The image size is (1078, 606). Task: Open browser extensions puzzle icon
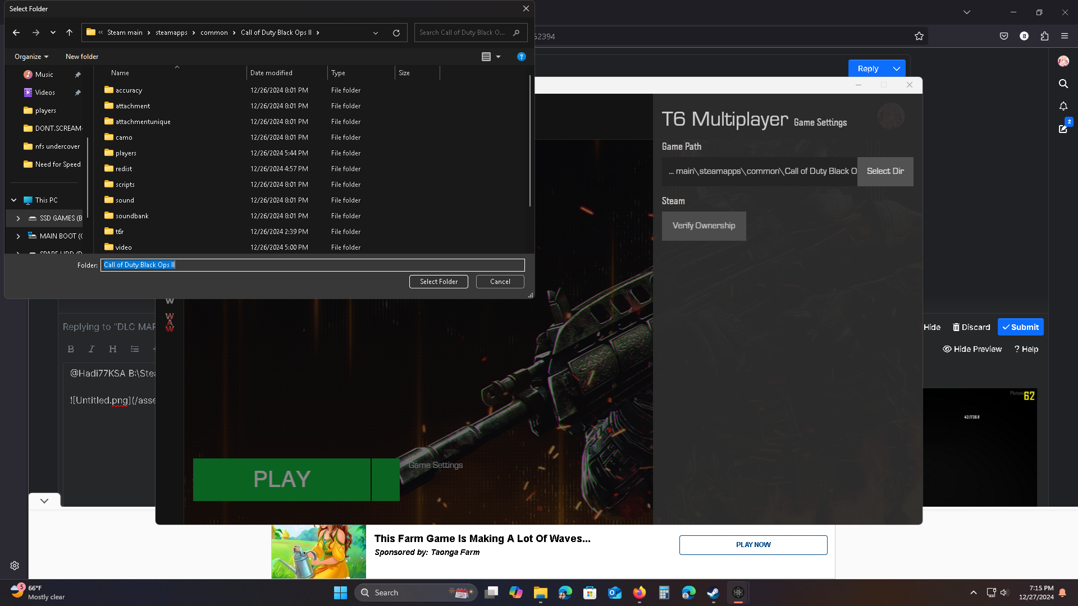[1044, 36]
